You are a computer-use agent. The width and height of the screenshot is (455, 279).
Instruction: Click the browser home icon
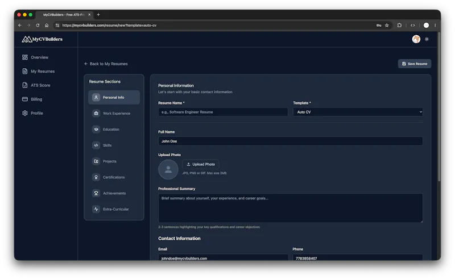coord(47,25)
